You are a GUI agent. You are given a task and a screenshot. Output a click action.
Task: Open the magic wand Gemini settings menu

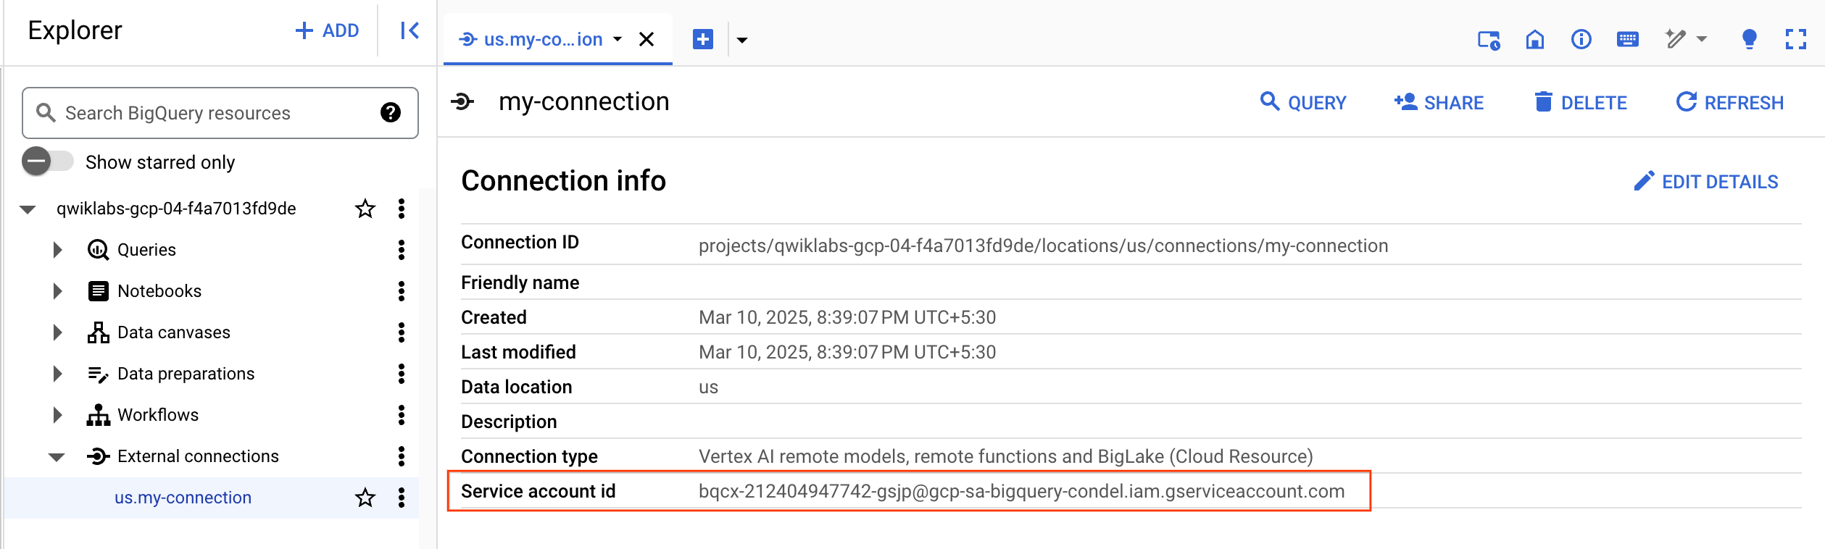pos(1686,39)
